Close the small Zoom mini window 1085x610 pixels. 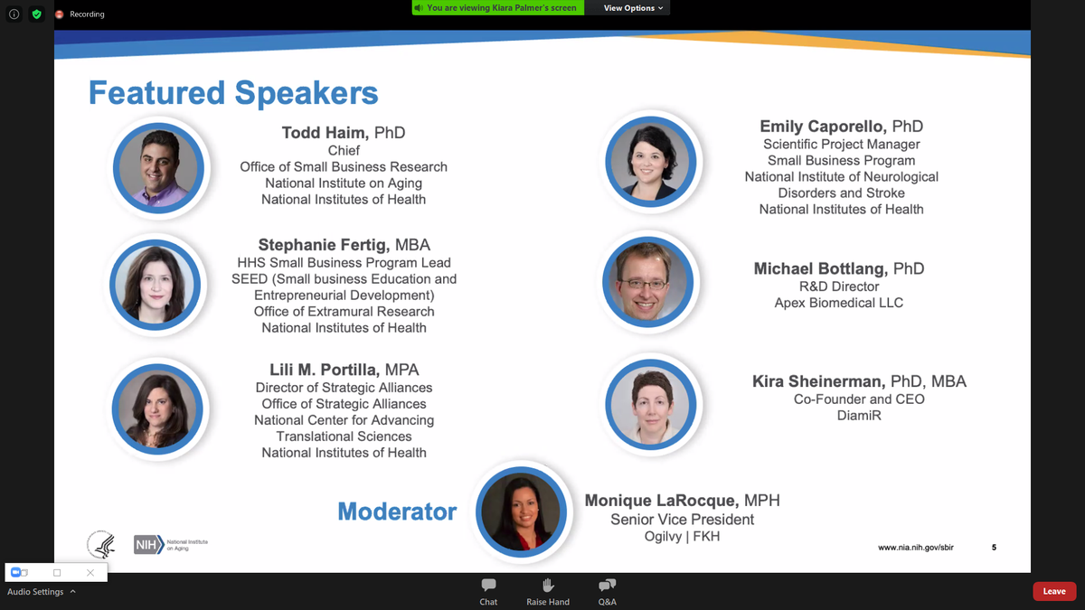click(90, 572)
